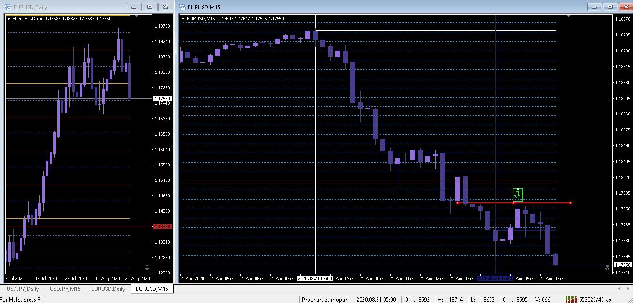Minimize the EURUSD,Daily chart window
The image size is (633, 303).
point(134,7)
